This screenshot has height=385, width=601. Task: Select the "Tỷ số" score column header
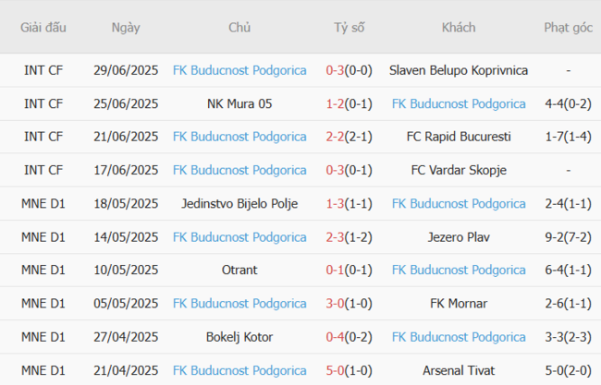[349, 28]
